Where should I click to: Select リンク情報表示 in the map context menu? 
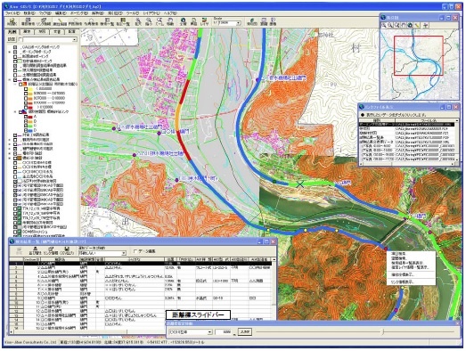pos(403,282)
